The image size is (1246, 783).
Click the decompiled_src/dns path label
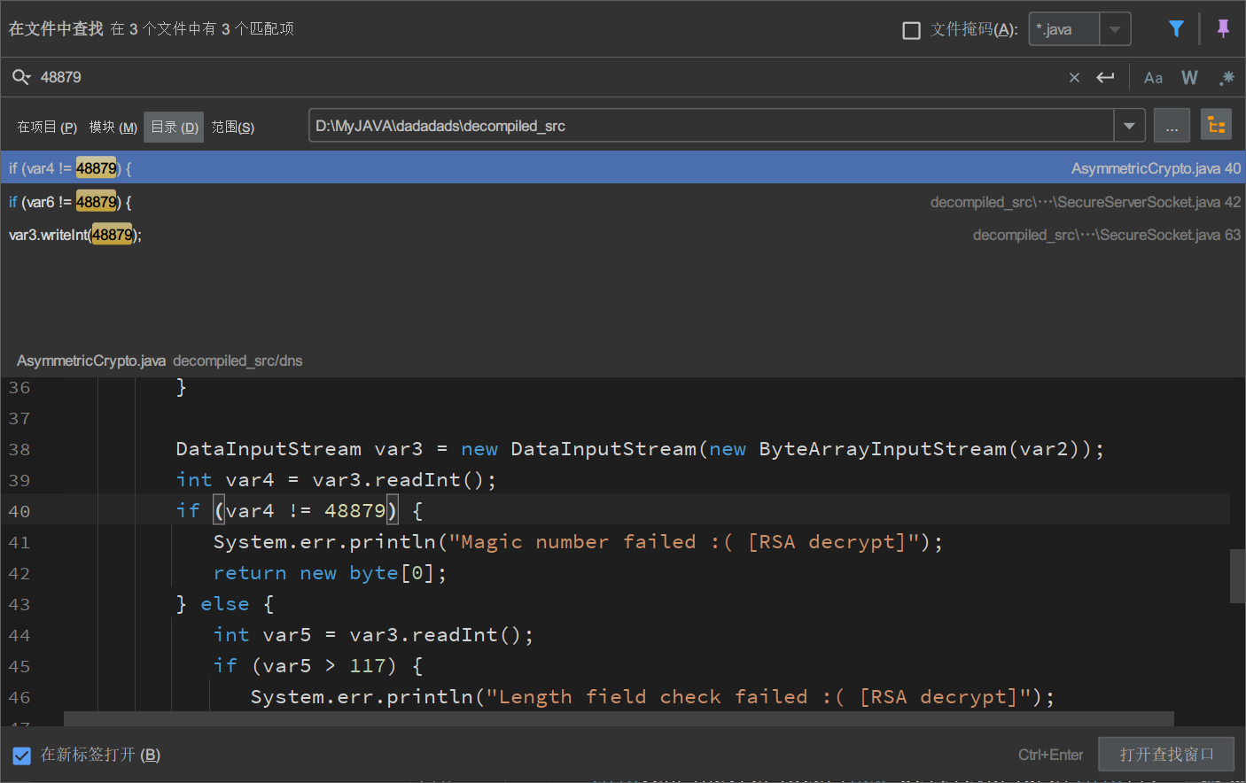click(238, 360)
